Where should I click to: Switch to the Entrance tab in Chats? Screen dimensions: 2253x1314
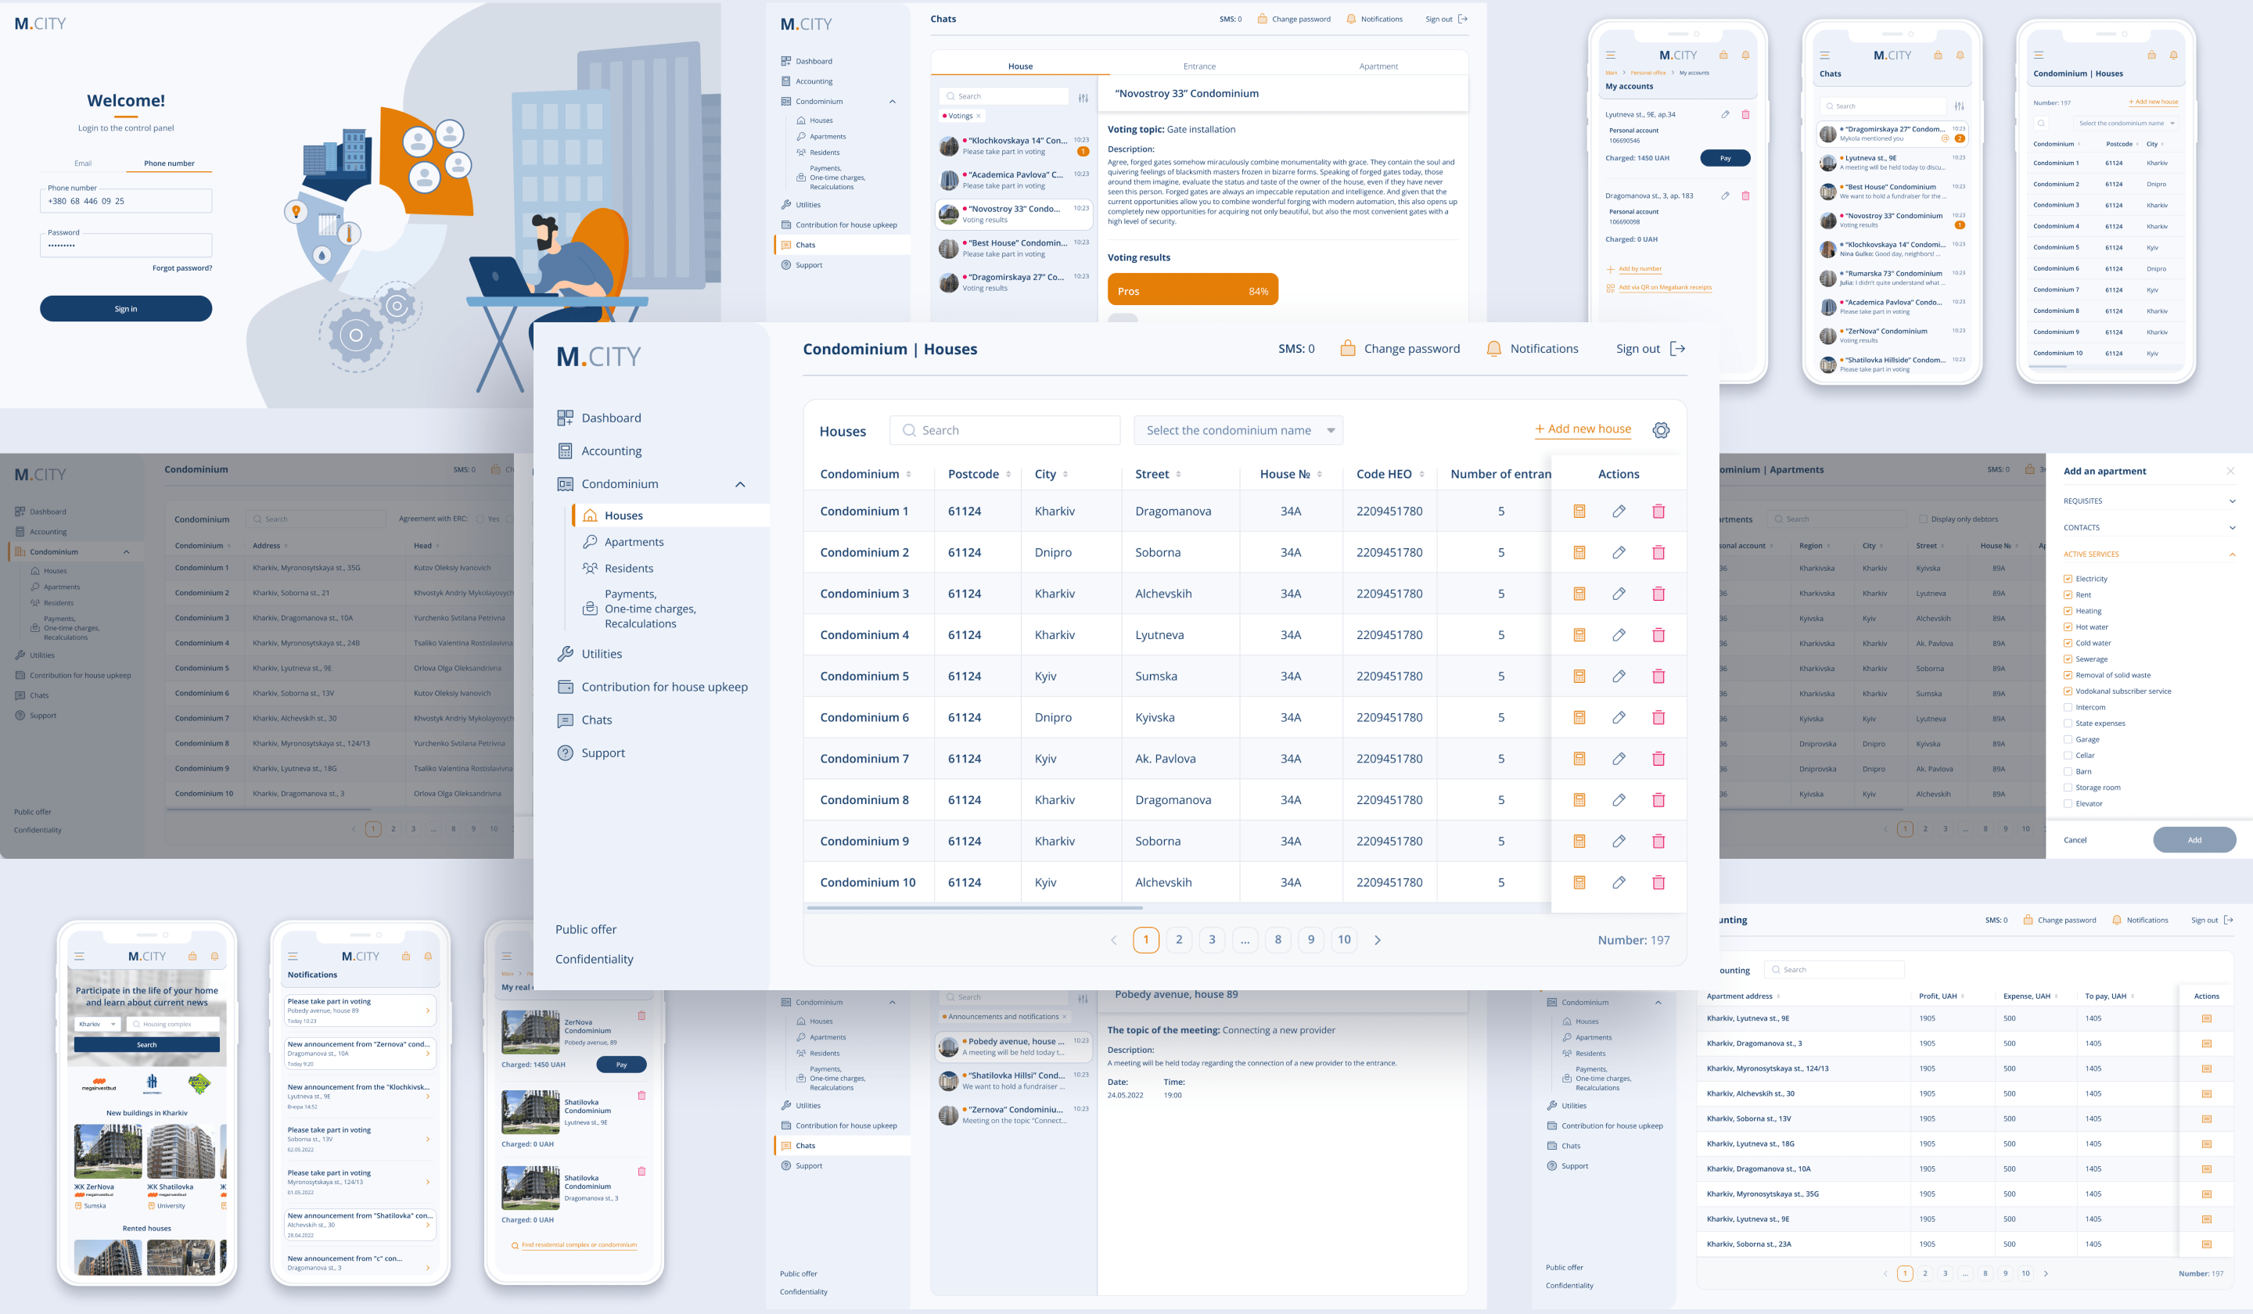pyautogui.click(x=1199, y=66)
